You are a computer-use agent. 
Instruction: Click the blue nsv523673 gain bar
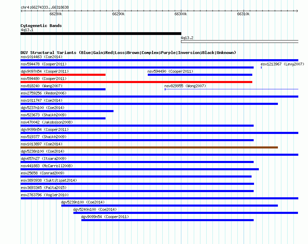[x=63, y=118]
